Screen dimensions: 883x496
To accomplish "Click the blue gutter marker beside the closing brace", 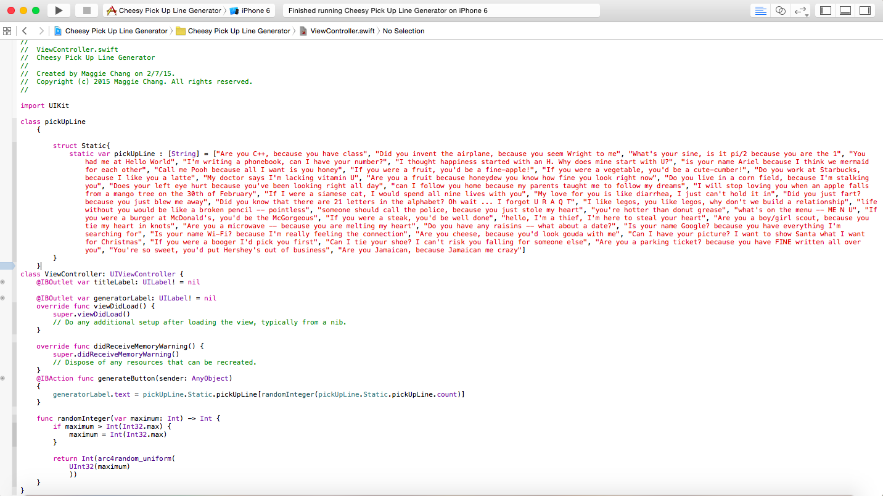I will click(7, 266).
